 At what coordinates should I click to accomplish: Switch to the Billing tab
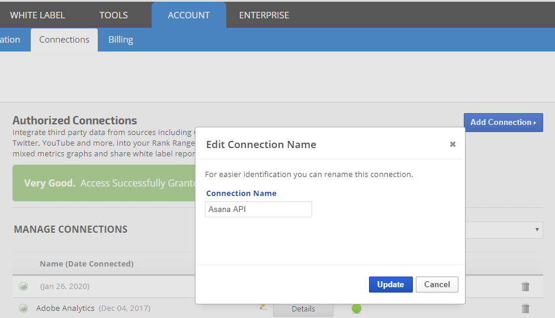(x=121, y=40)
